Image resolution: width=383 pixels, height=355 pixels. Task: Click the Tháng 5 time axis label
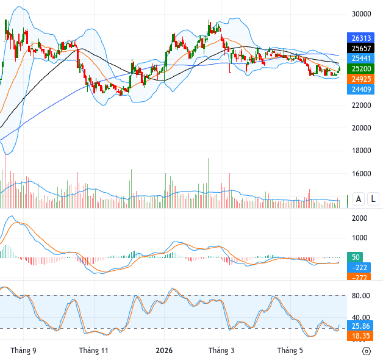[290, 350]
